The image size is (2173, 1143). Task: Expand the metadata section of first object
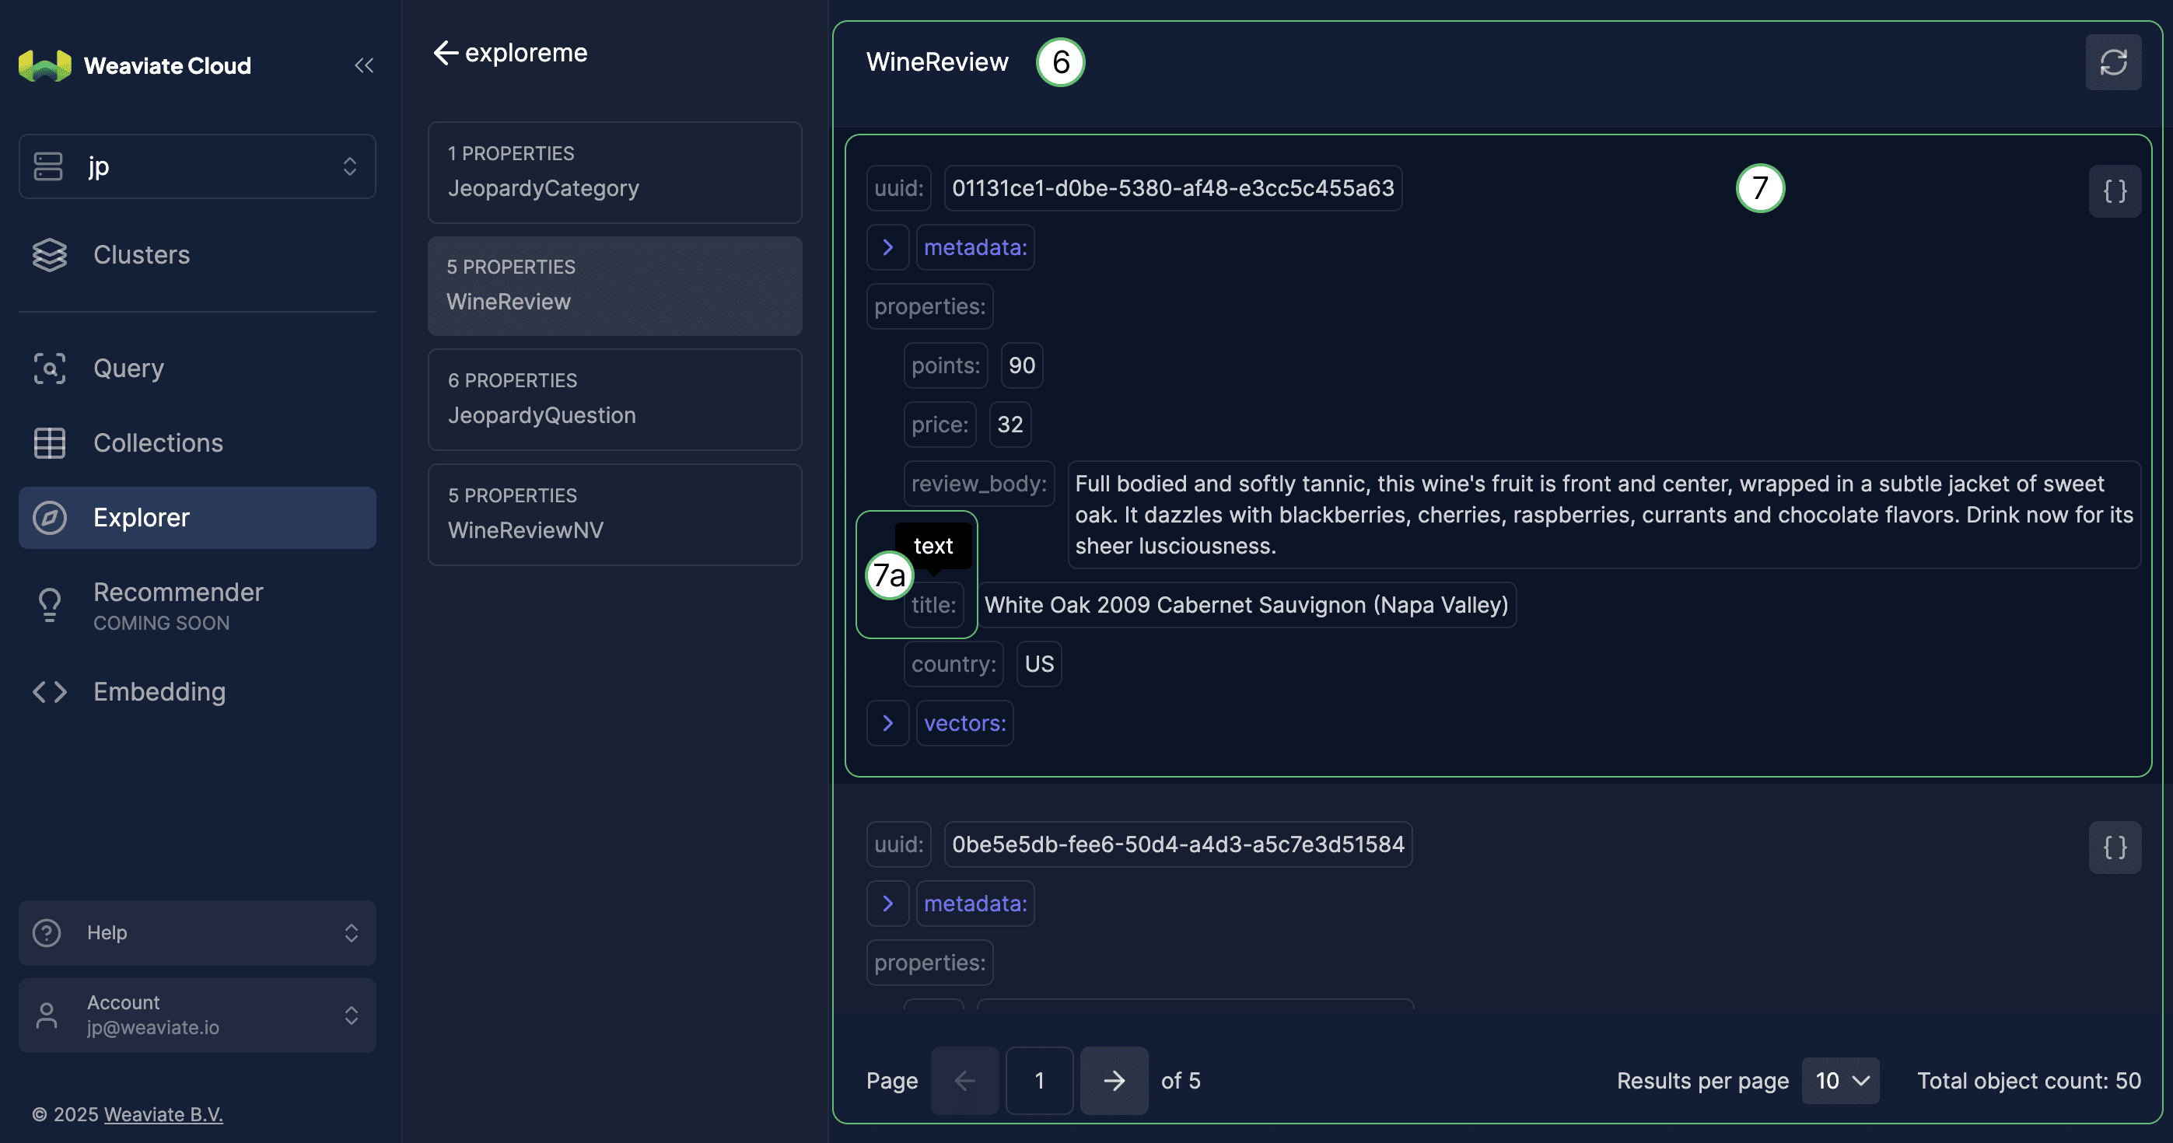tap(888, 246)
